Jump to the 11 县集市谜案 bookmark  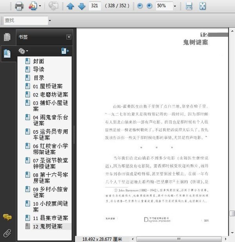click(51, 218)
